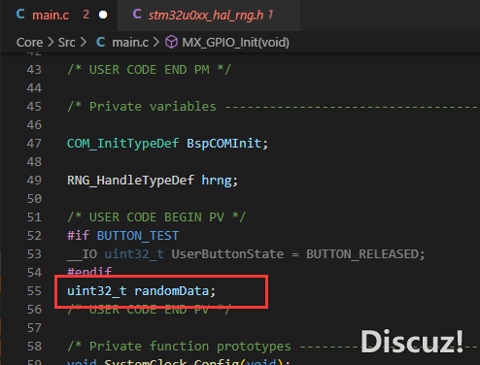Click the RNG_HandleTypeDef type name
Image resolution: width=480 pixels, height=365 pixels.
[x=130, y=181]
